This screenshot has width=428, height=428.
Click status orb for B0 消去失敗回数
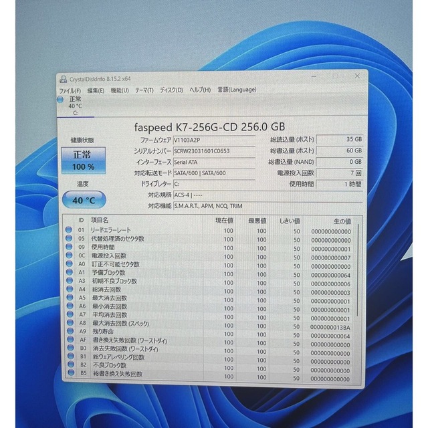[71, 348]
